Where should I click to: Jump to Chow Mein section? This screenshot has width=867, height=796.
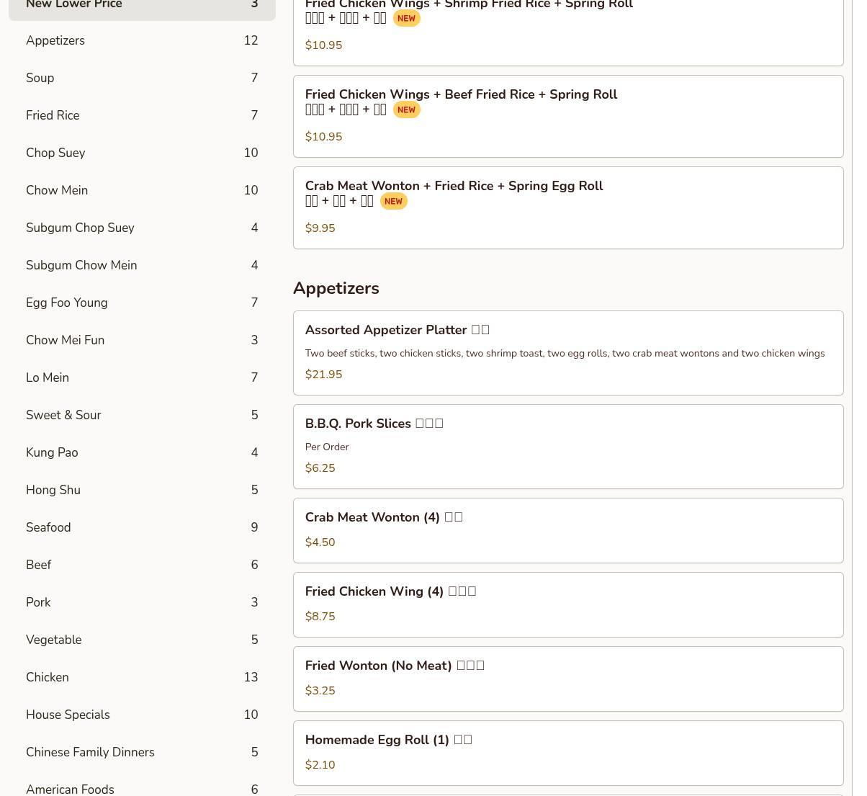click(142, 190)
